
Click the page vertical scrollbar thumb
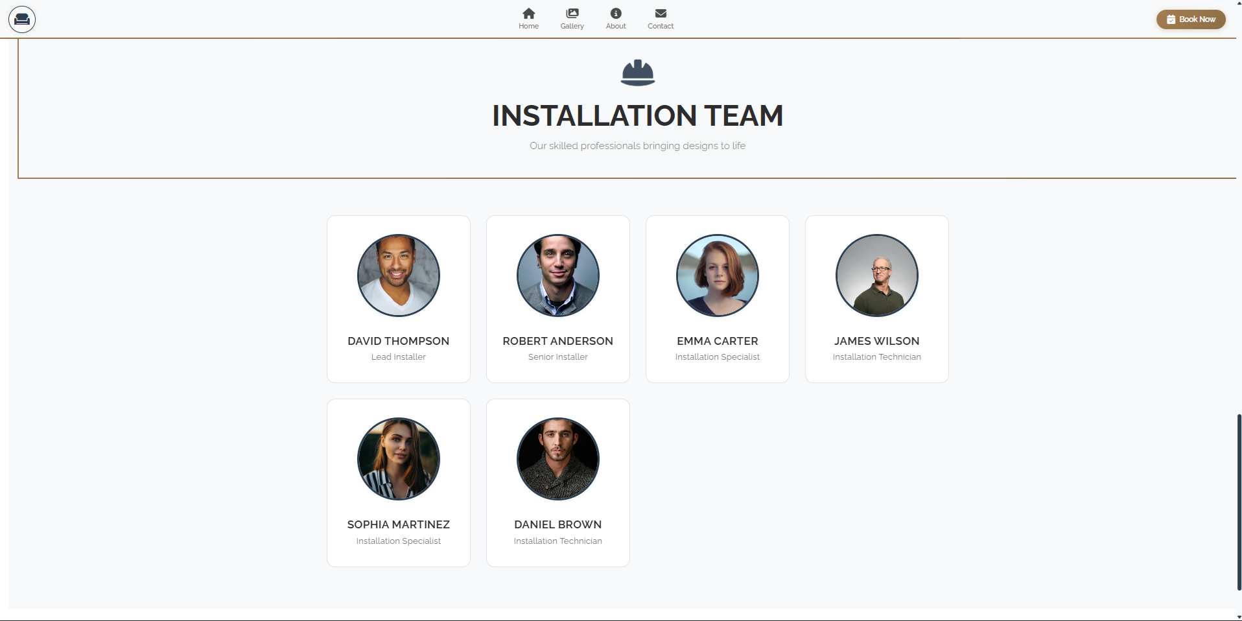(1239, 502)
